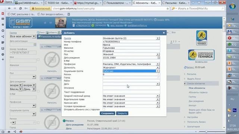Click the Описание field in dialog
The image size is (239, 134).
click(131, 88)
